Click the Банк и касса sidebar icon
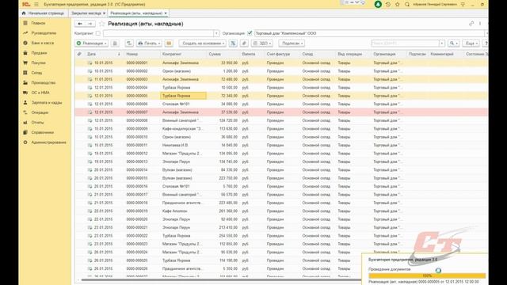 coord(25,43)
